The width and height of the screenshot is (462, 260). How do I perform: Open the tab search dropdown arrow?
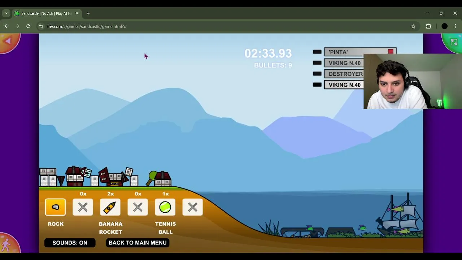6,13
